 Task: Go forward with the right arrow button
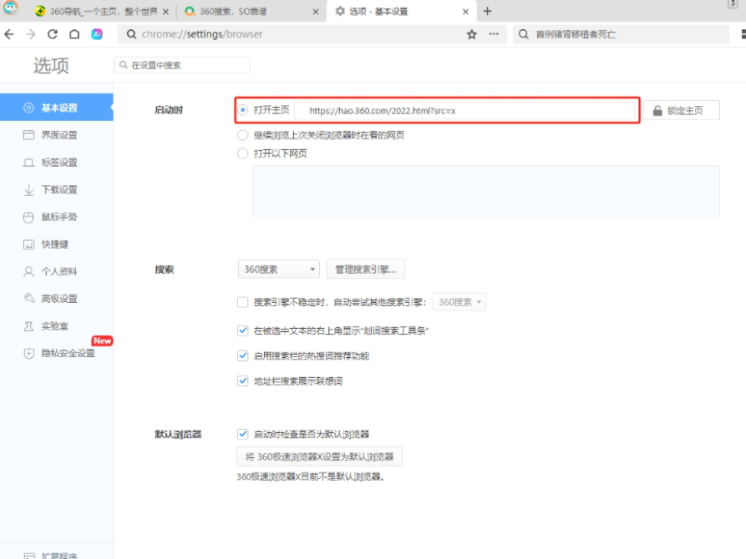click(30, 34)
